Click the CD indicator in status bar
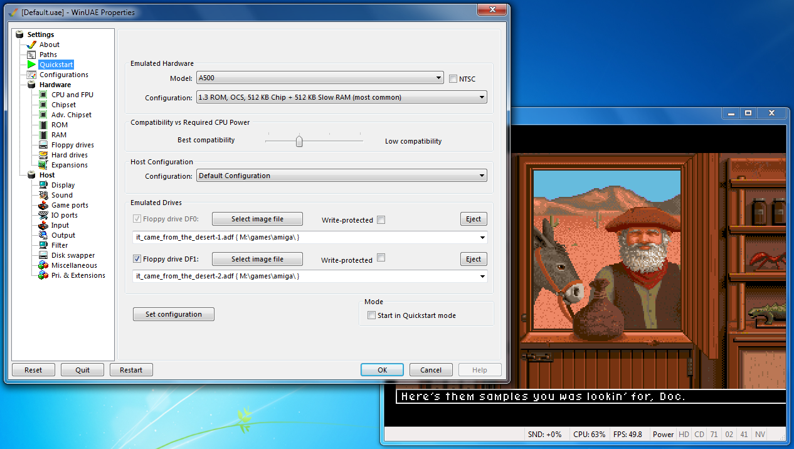The image size is (794, 449). coord(699,434)
